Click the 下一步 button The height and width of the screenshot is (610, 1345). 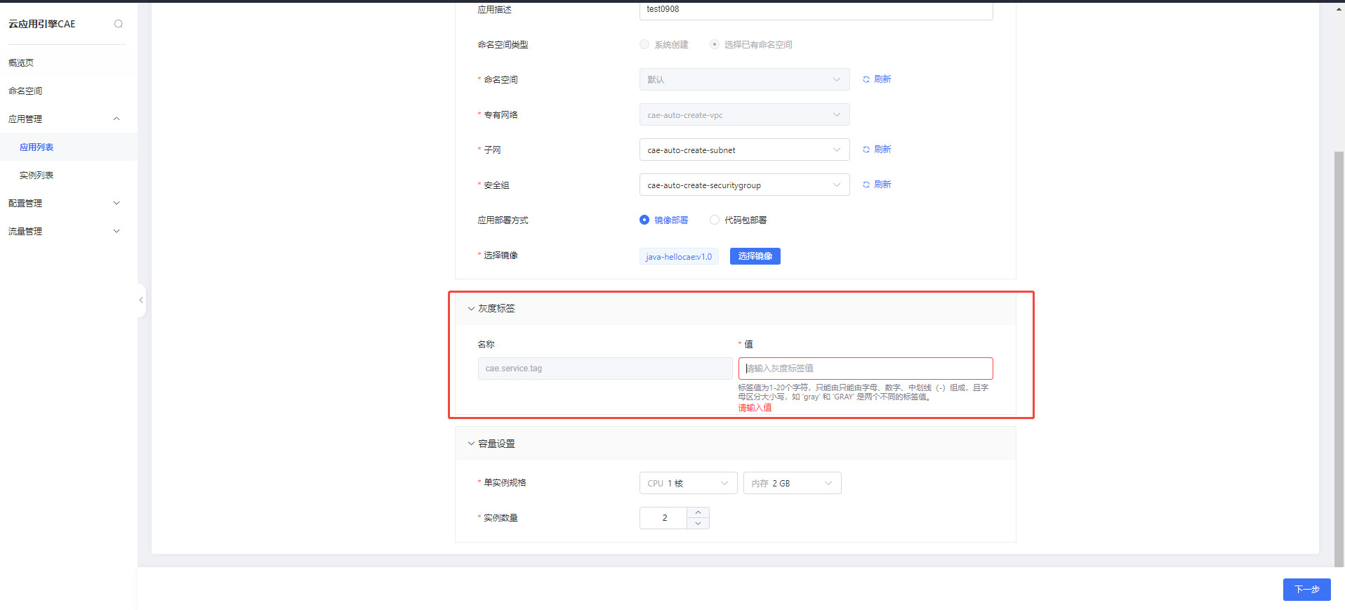[1306, 590]
